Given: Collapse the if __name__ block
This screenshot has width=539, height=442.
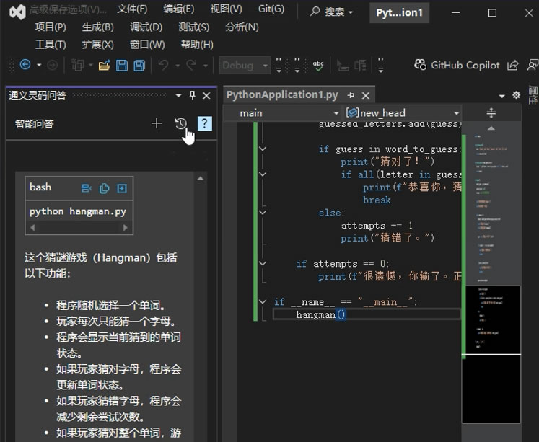Looking at the screenshot, I should 263,301.
